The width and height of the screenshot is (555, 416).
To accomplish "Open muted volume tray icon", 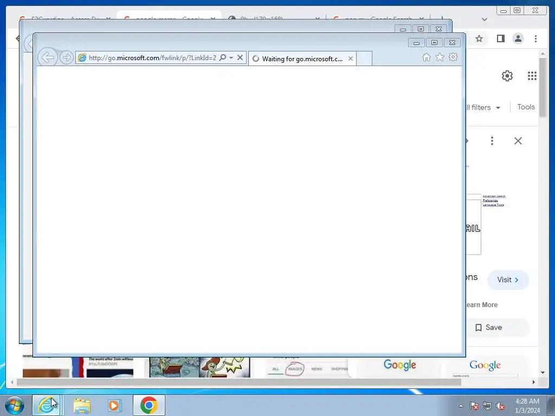I will 500,406.
